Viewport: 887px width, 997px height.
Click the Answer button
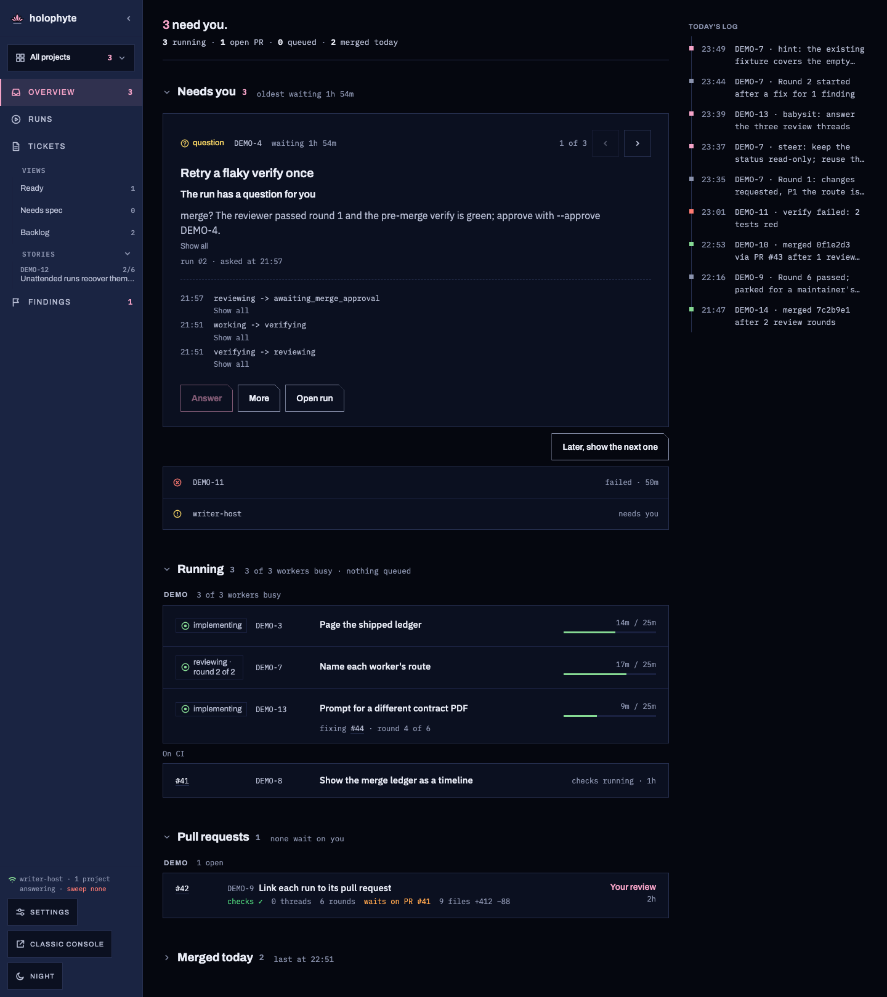point(206,398)
